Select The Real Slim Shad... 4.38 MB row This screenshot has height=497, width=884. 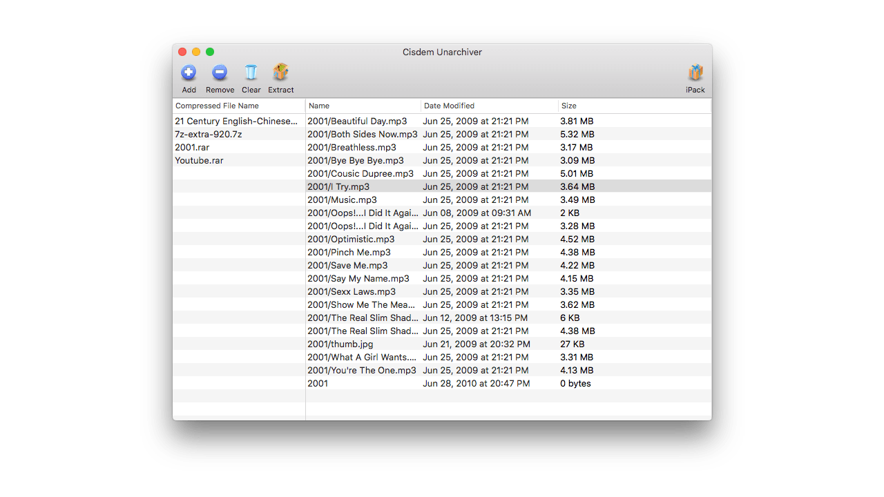pyautogui.click(x=508, y=331)
